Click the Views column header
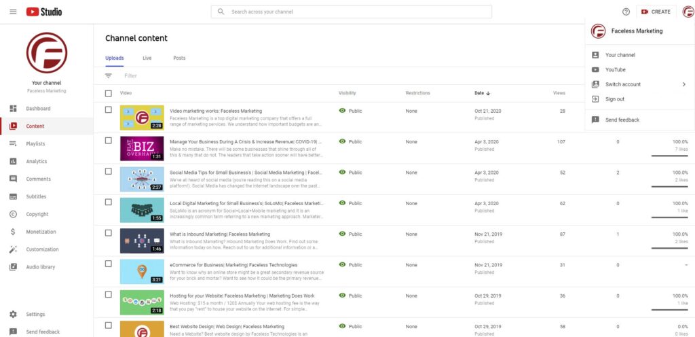 559,93
